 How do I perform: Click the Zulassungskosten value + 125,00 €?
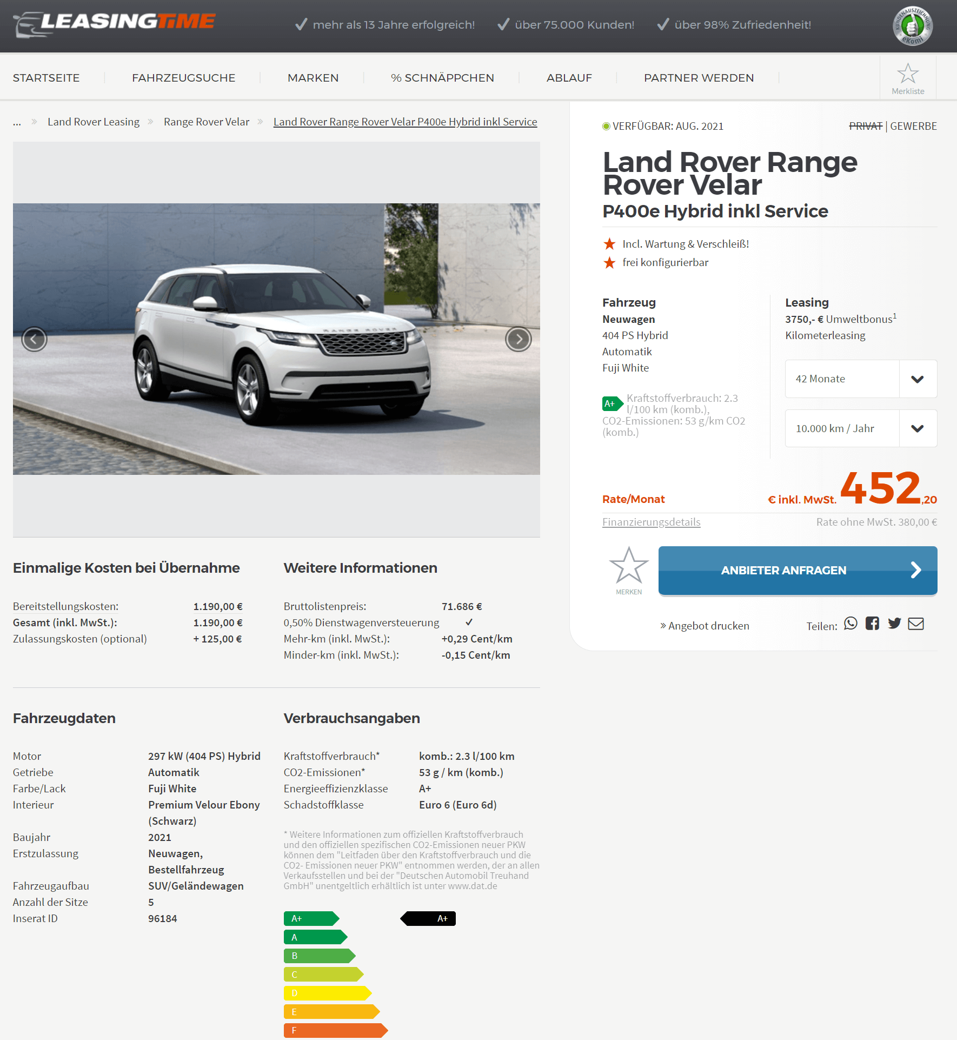click(x=218, y=639)
